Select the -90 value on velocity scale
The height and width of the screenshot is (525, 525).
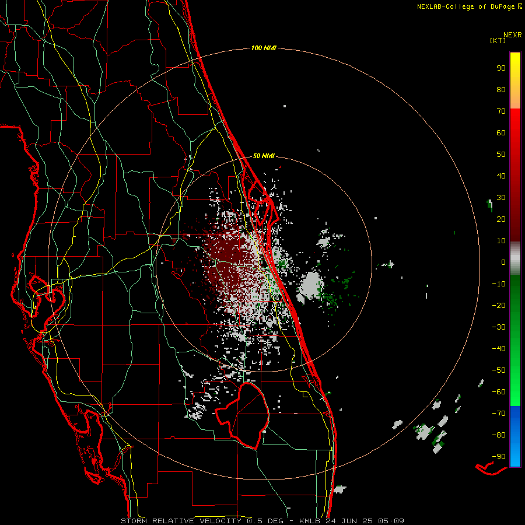click(x=499, y=457)
